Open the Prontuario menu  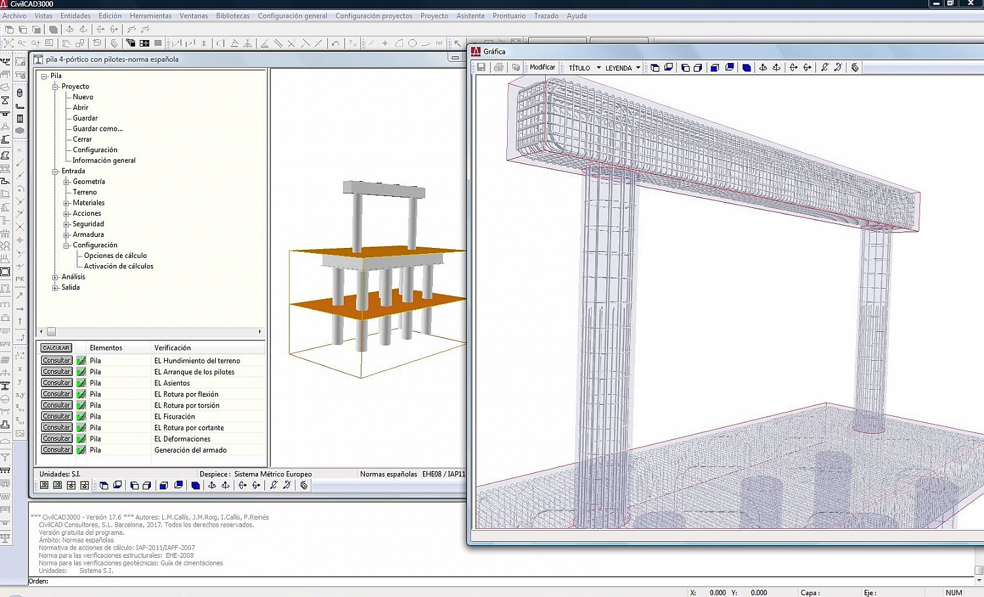(x=509, y=16)
